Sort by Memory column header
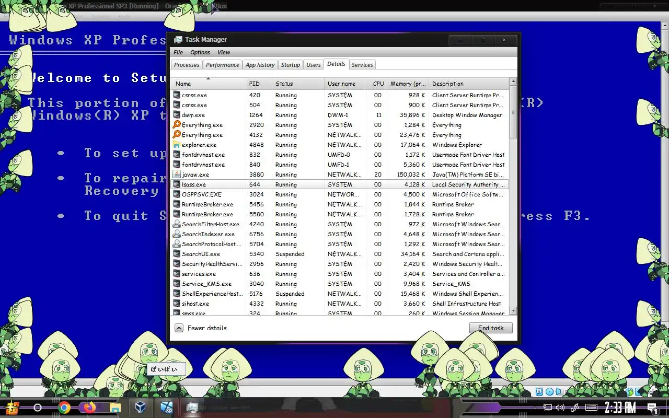Image resolution: width=669 pixels, height=418 pixels. 408,84
